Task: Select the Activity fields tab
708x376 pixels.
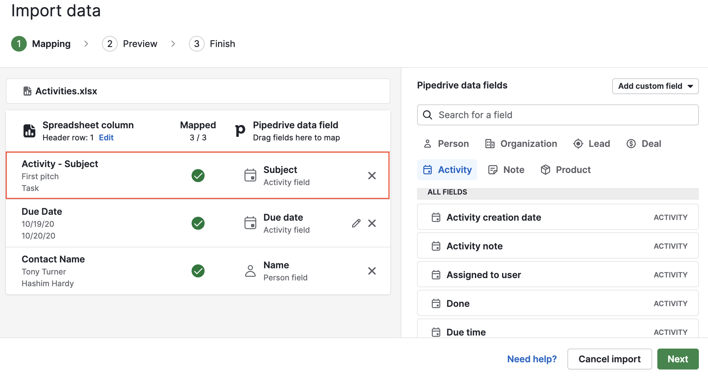Action: [x=447, y=170]
